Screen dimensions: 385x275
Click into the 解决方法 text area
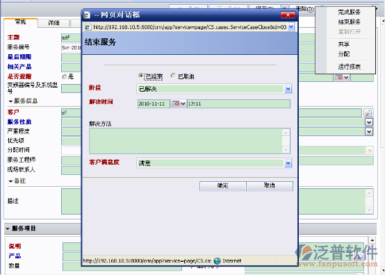tap(186, 141)
